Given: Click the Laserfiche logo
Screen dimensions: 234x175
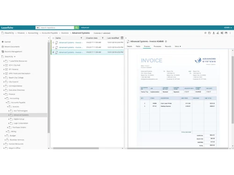Looking at the screenshot, I should pos(7,28).
